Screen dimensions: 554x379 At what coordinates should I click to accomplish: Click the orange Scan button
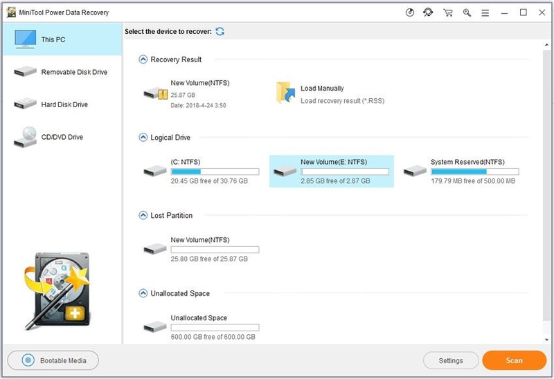(514, 360)
